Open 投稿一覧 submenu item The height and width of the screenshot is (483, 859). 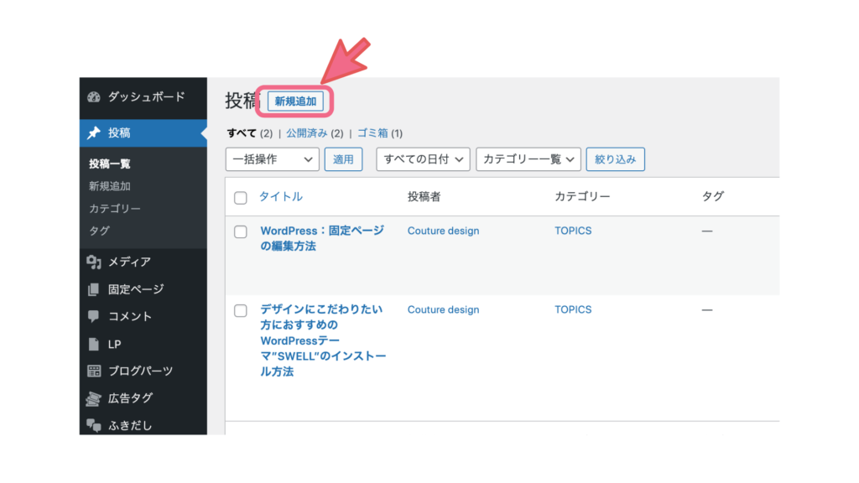pyautogui.click(x=110, y=164)
